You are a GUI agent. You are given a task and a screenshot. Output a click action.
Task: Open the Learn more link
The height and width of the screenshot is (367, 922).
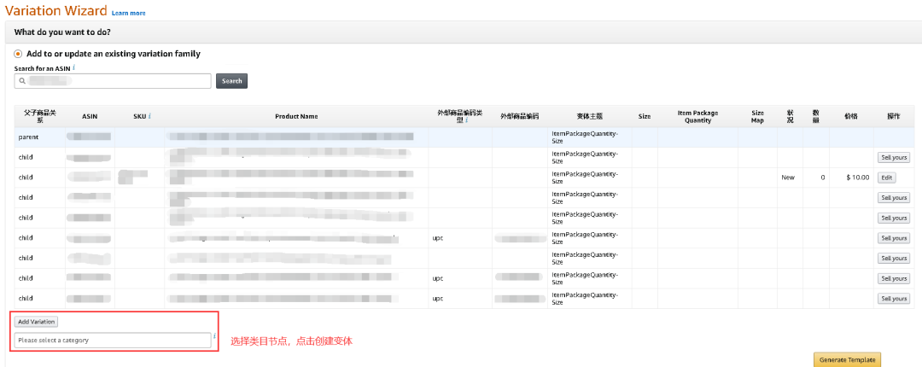click(128, 14)
